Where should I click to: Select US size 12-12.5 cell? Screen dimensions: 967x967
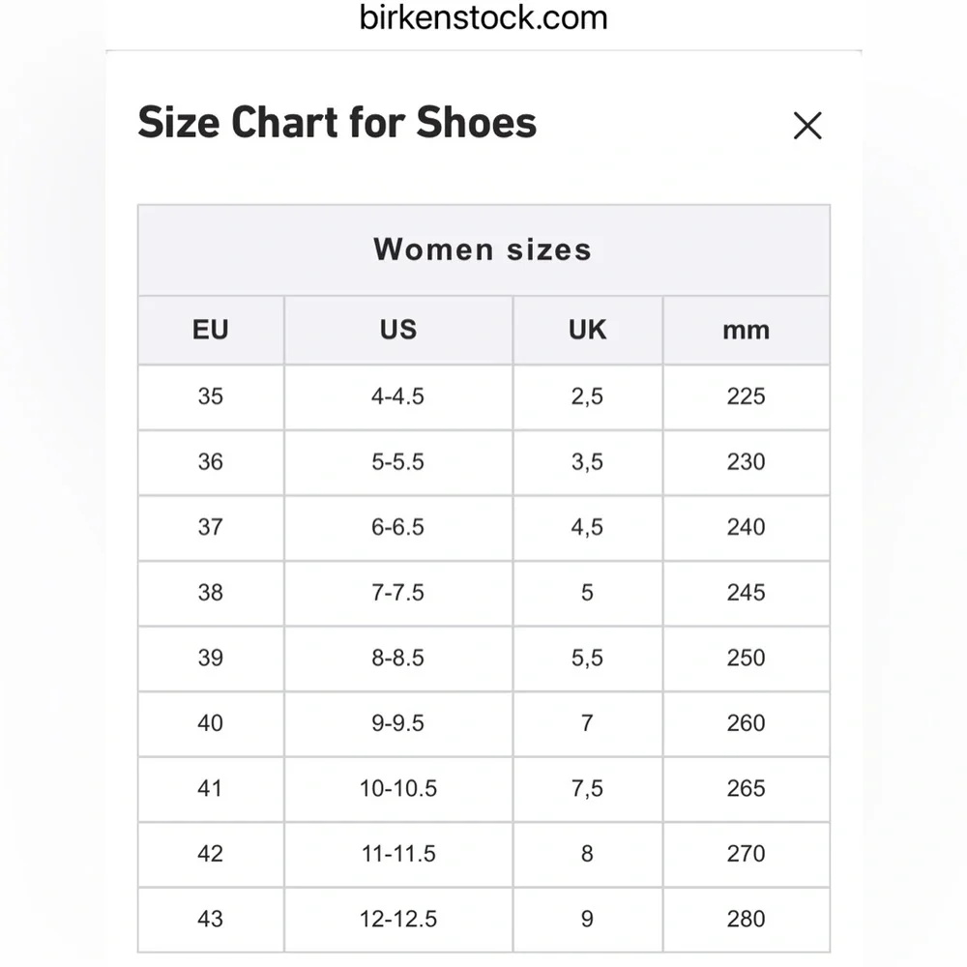(397, 919)
